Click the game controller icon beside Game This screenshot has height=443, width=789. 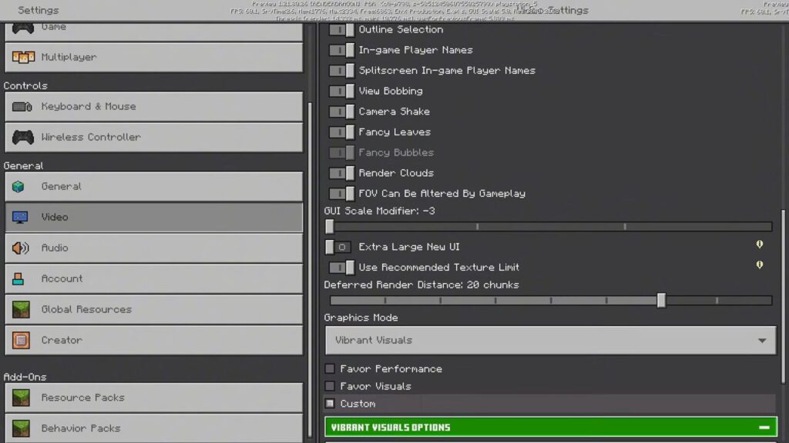pos(22,28)
